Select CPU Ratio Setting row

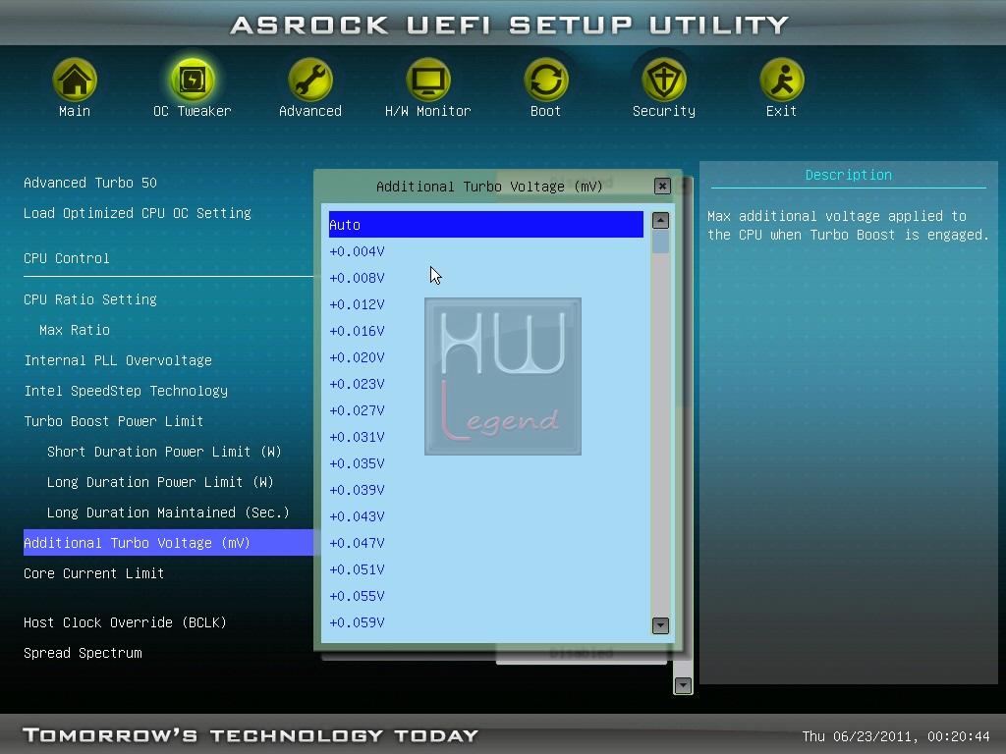coord(90,299)
